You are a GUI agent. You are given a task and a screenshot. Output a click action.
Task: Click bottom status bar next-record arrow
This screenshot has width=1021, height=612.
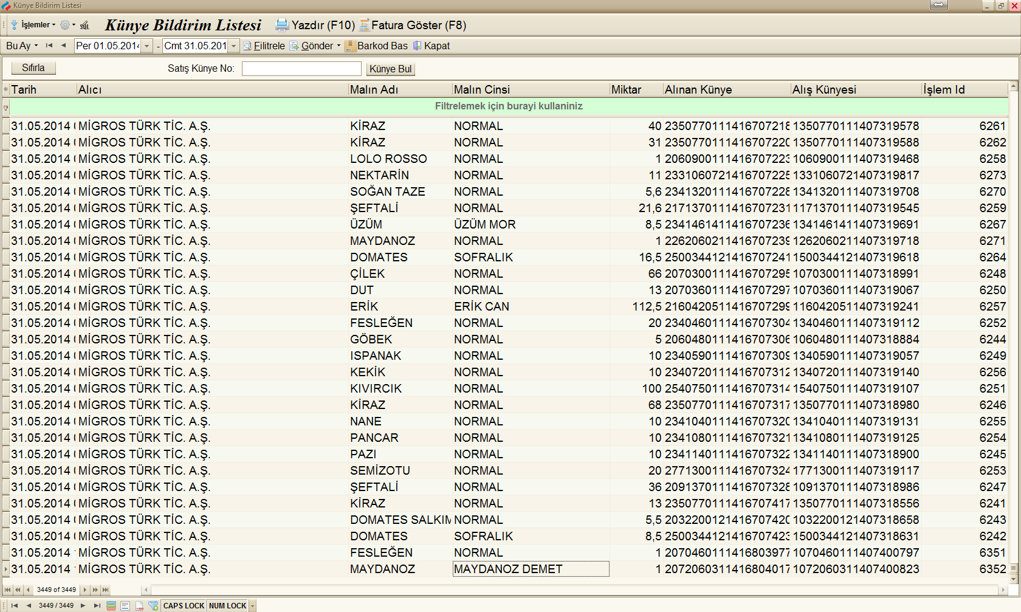(x=83, y=605)
